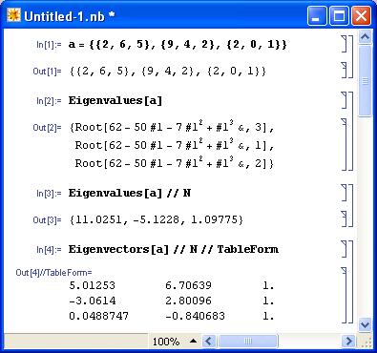The height and width of the screenshot is (353, 377).
Task: Select the Out[4] TableForm cell bracket
Action: pos(345,295)
